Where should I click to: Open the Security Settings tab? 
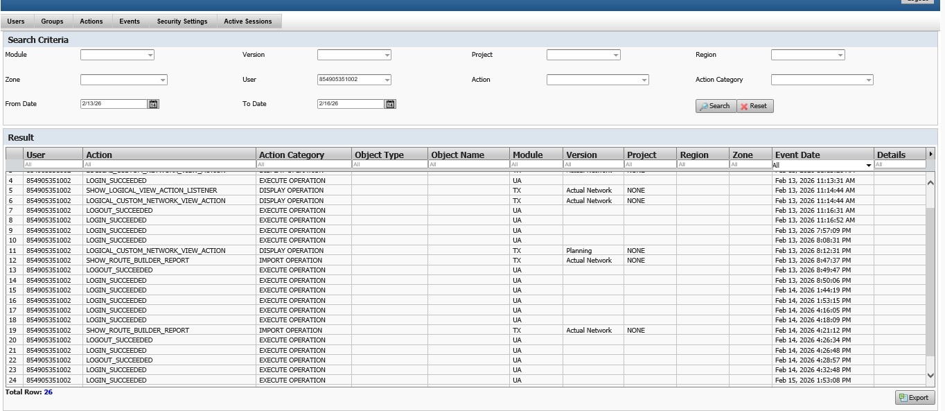tap(182, 21)
